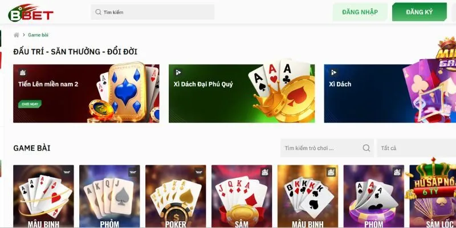
Task: Click the Đăng ký button
Action: tap(420, 12)
